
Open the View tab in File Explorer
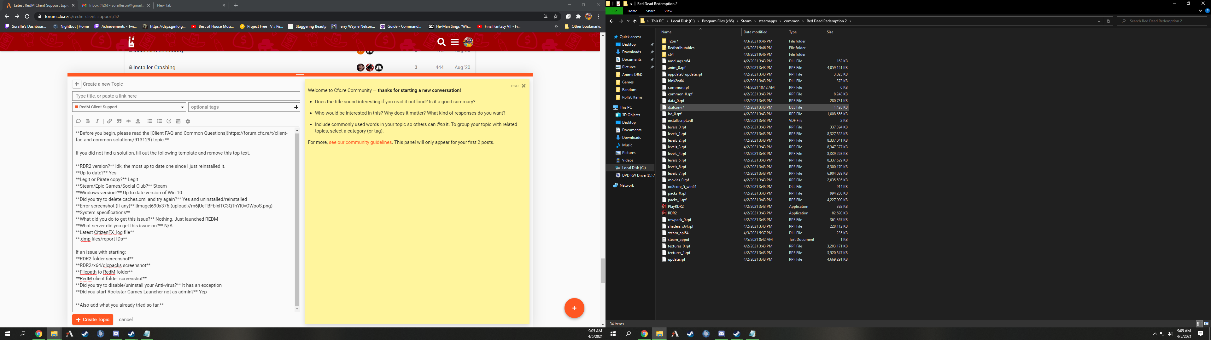[668, 11]
